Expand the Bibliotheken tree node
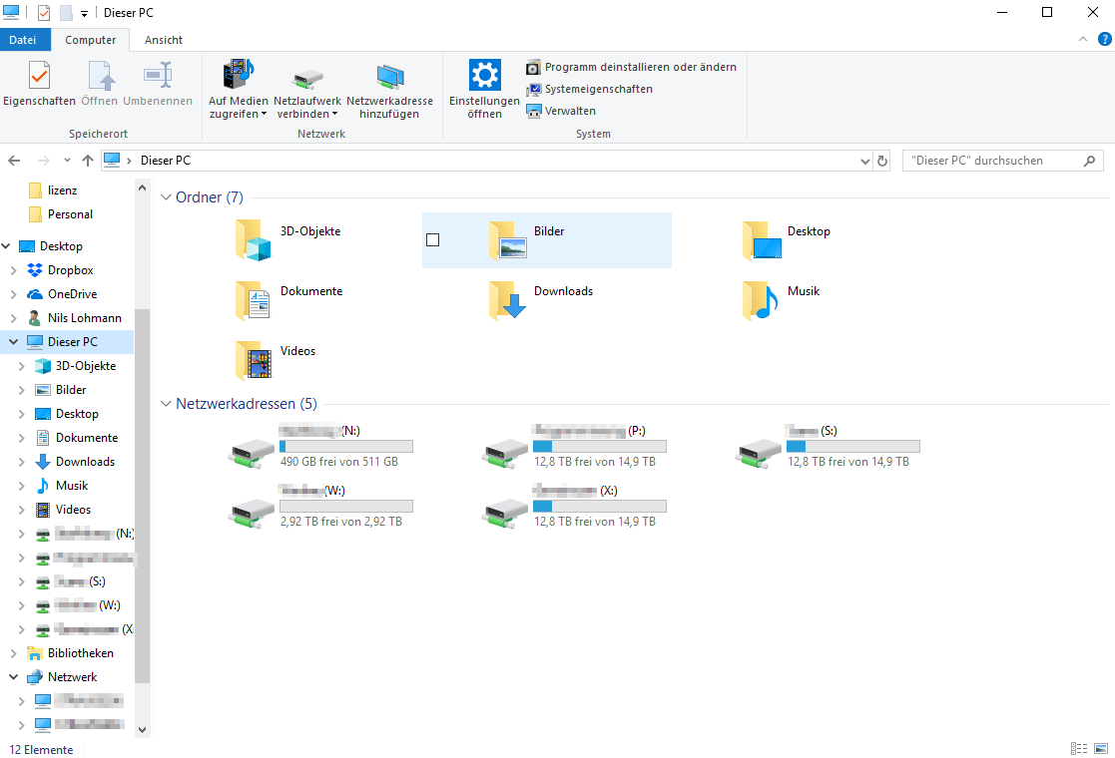1115x758 pixels. tap(13, 653)
